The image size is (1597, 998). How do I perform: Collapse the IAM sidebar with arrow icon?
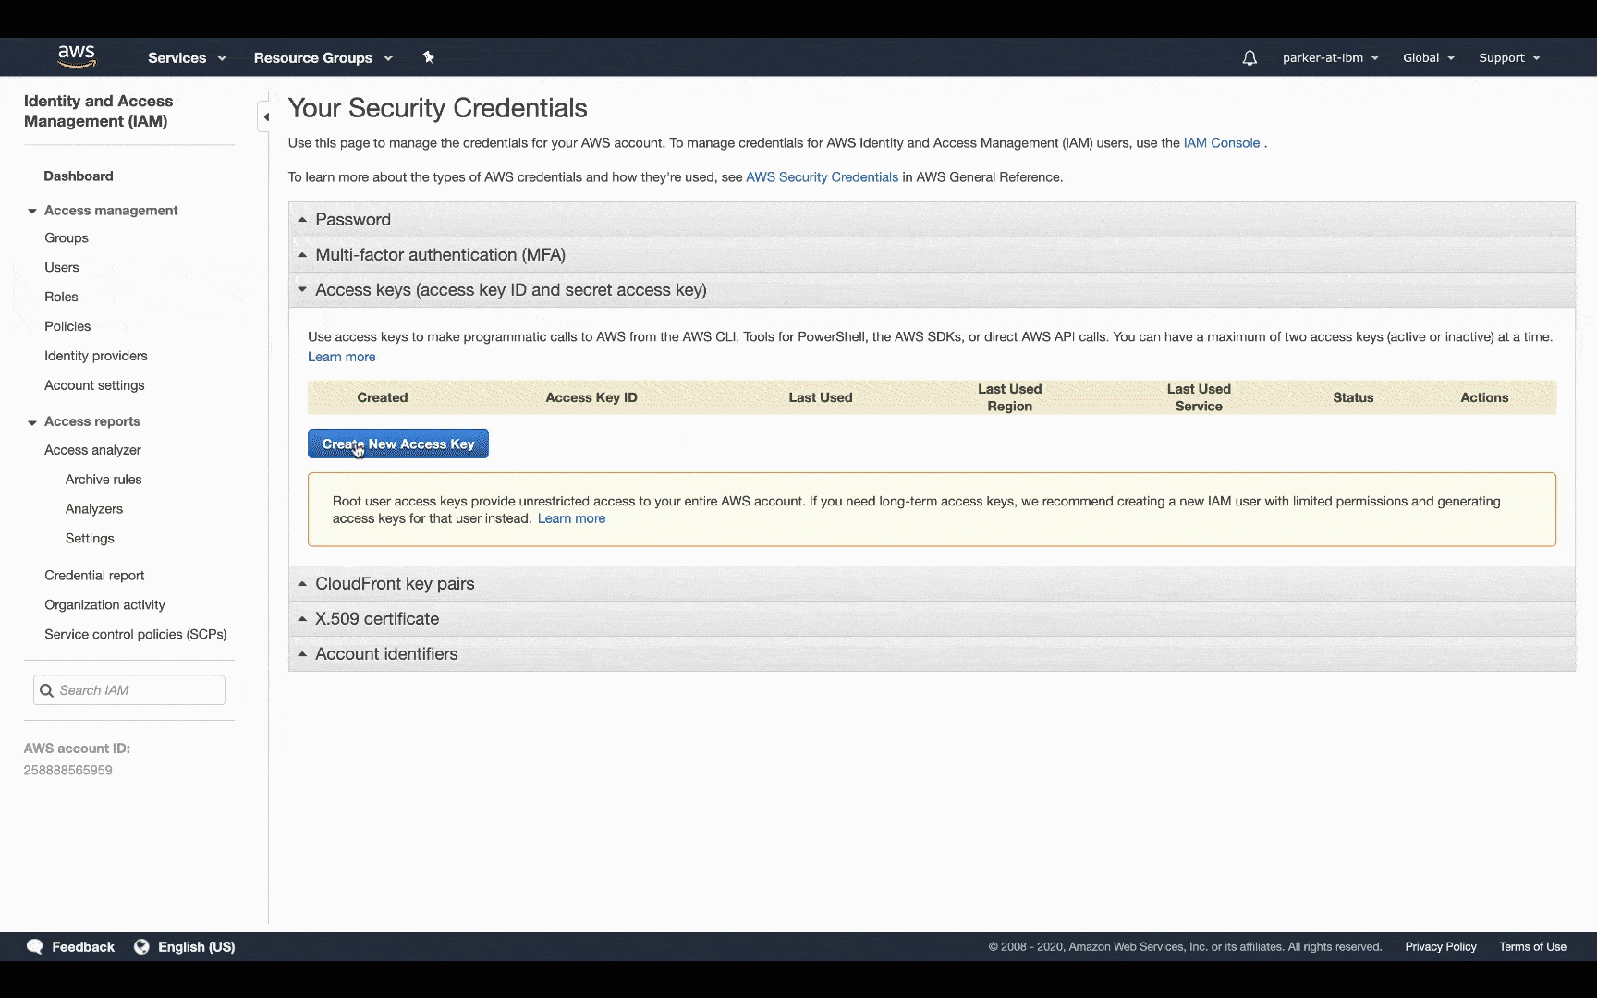click(266, 116)
